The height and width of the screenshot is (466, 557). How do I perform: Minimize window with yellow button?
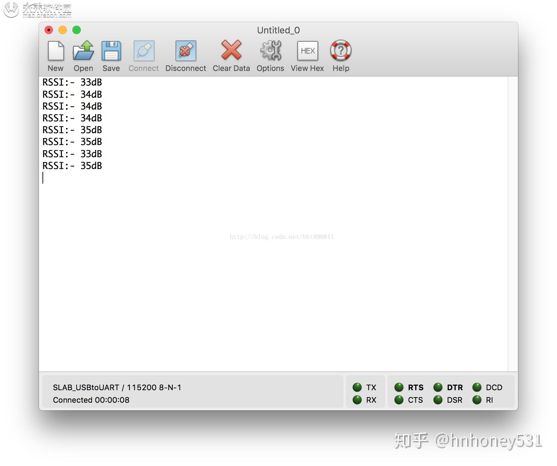pos(63,30)
